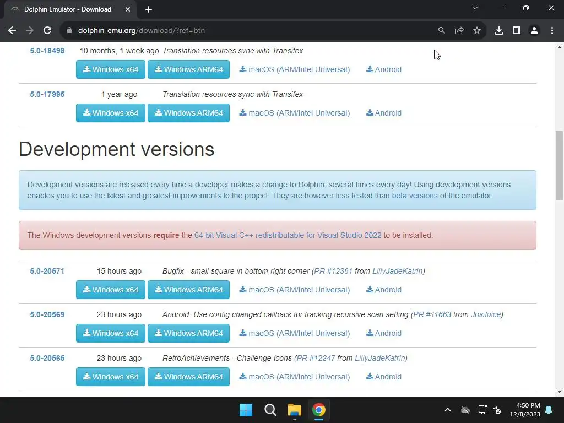Viewport: 564px width, 423px height.
Task: Bookmark this page with the star
Action: pos(477,31)
